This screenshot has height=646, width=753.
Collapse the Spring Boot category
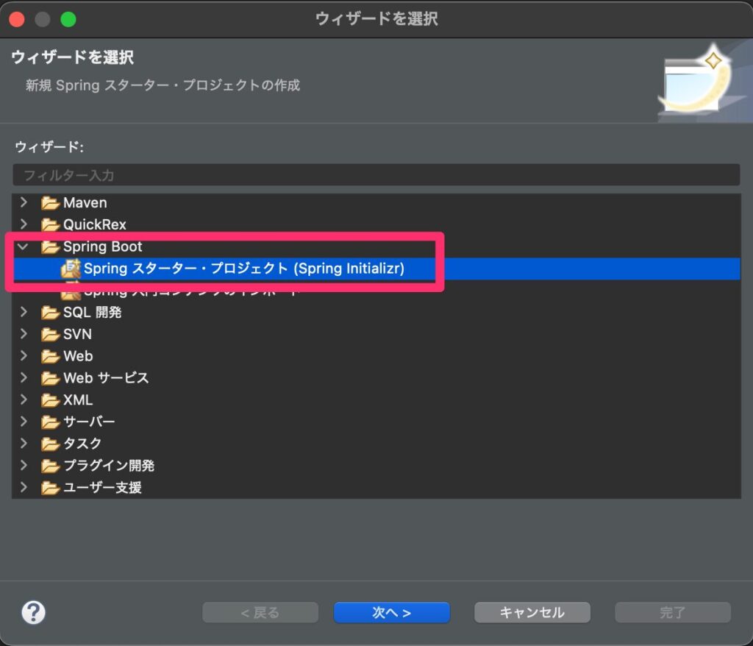(23, 246)
